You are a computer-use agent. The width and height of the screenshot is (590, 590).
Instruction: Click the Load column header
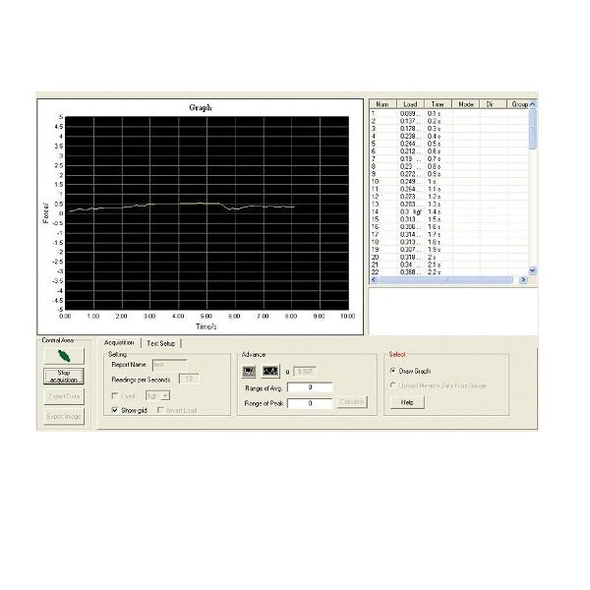[410, 104]
